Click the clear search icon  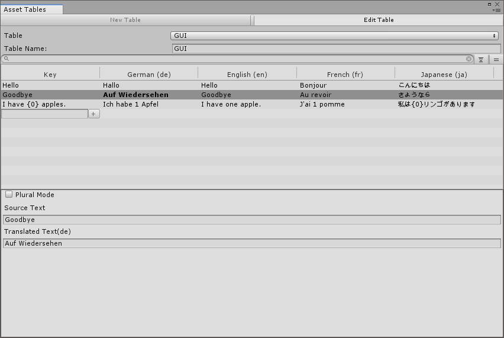pos(469,59)
